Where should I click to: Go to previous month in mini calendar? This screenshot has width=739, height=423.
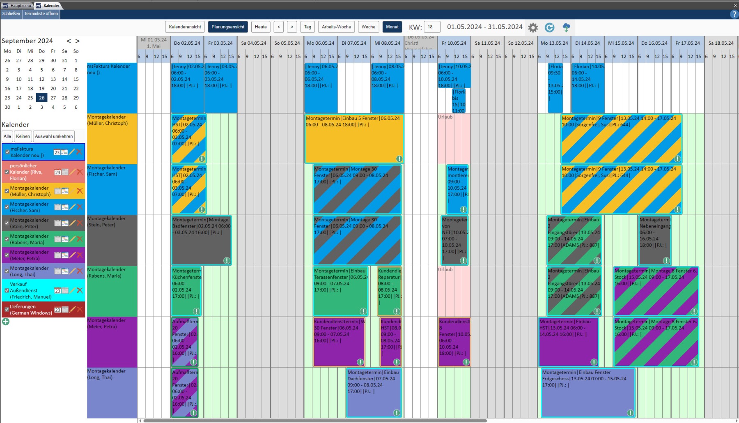69,41
